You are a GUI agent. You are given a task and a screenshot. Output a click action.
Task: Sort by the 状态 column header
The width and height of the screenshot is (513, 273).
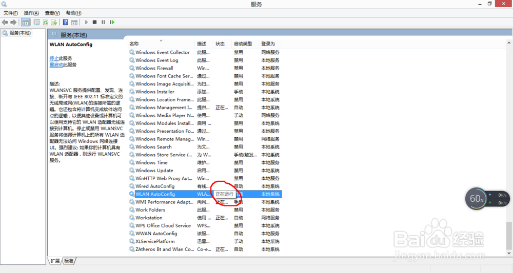pyautogui.click(x=222, y=44)
